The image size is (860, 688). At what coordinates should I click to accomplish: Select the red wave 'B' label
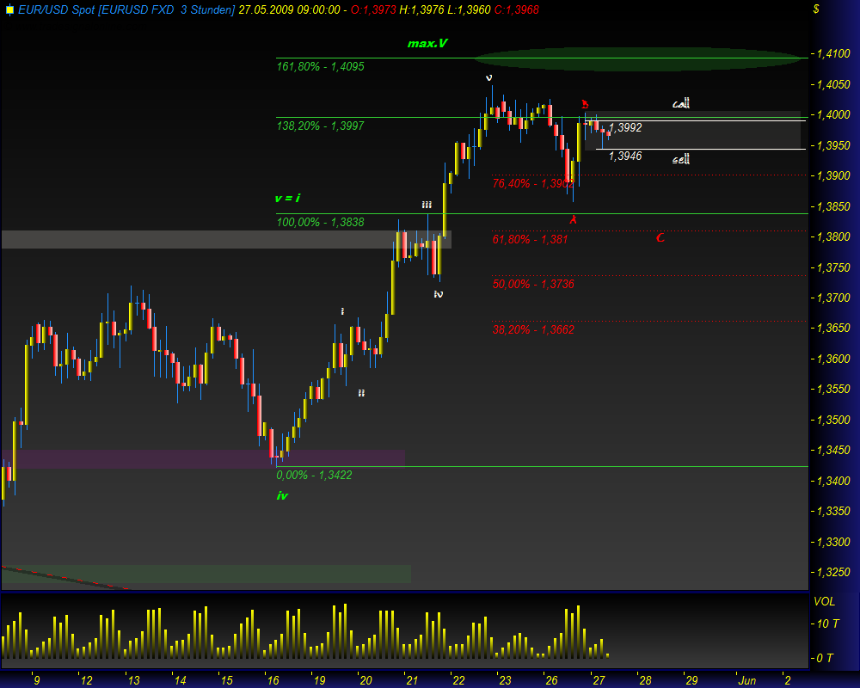pos(585,104)
